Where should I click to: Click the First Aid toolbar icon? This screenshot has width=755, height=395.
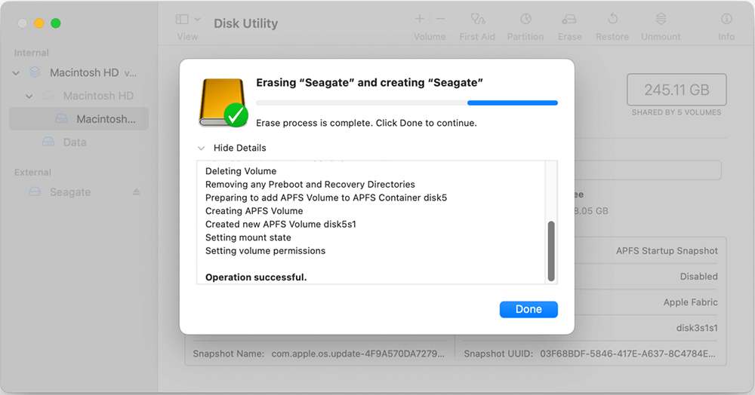[477, 20]
